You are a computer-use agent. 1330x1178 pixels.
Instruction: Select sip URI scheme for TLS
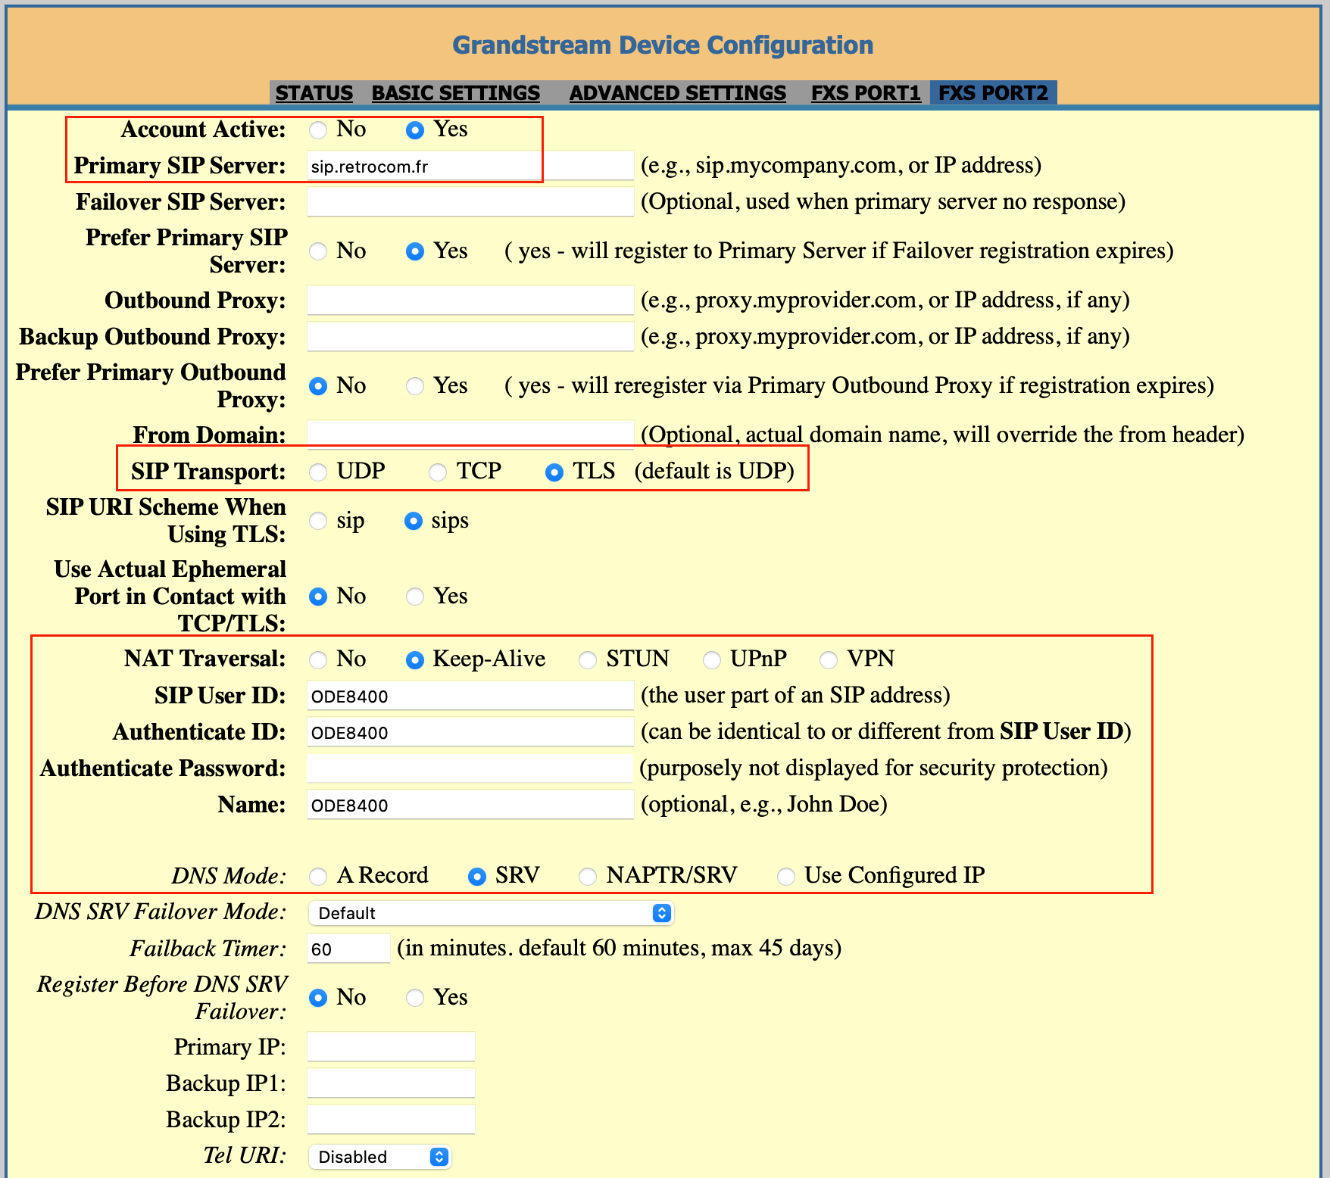(318, 521)
